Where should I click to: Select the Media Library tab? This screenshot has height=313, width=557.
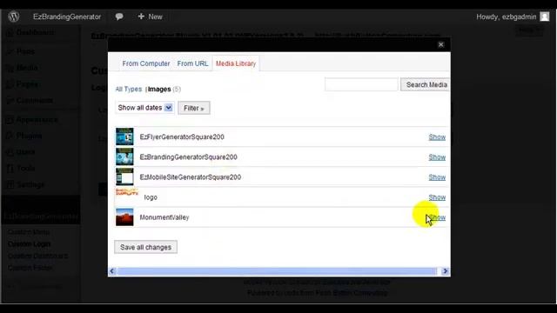pyautogui.click(x=236, y=63)
